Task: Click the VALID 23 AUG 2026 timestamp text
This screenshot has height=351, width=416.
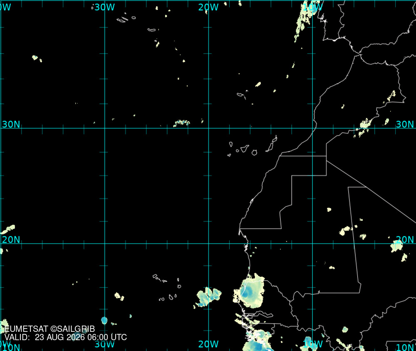Action: click(66, 337)
